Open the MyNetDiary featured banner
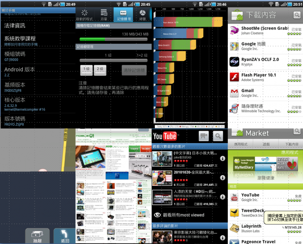The image size is (303, 244). coord(244,163)
